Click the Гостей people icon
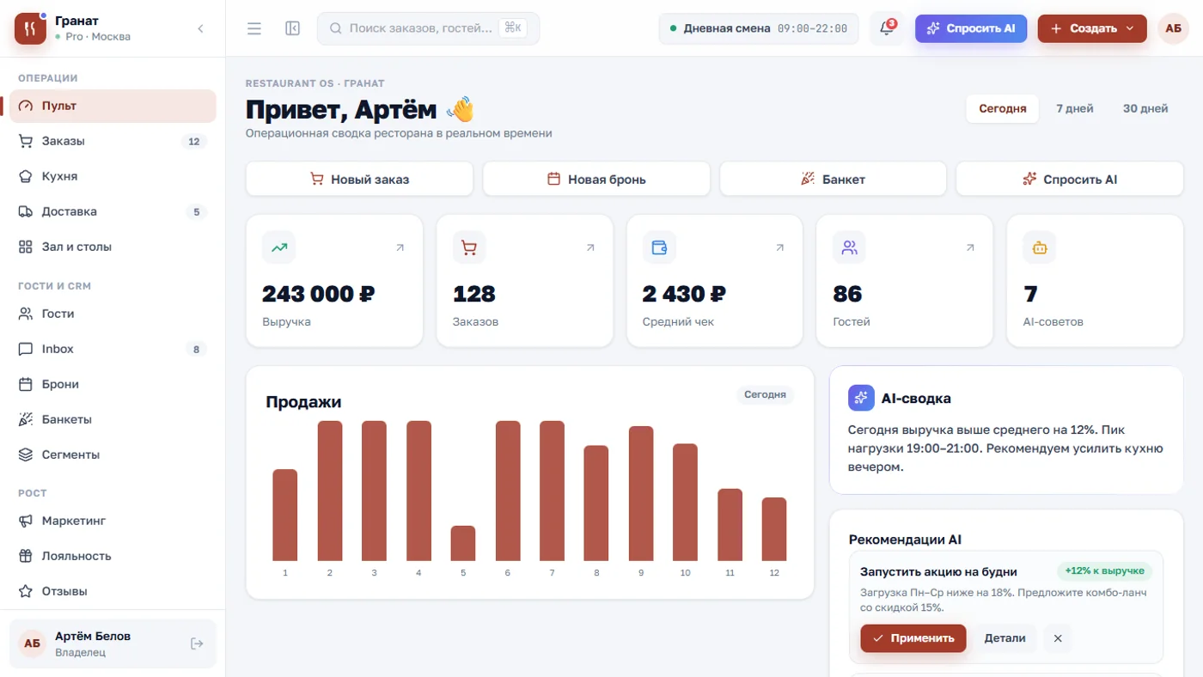This screenshot has width=1203, height=677. pos(850,247)
